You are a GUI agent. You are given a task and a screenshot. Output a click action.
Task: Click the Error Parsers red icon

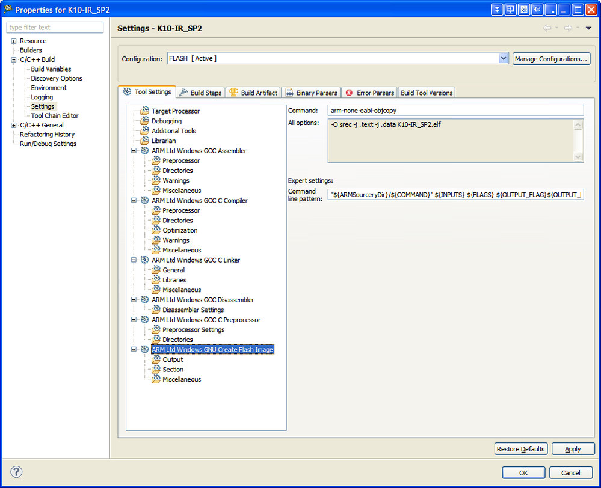click(349, 93)
